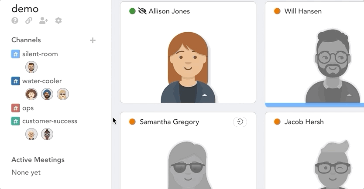364x189 pixels.
Task: Click the circular arrow button on Samantha Gregory's card
Action: [240, 122]
